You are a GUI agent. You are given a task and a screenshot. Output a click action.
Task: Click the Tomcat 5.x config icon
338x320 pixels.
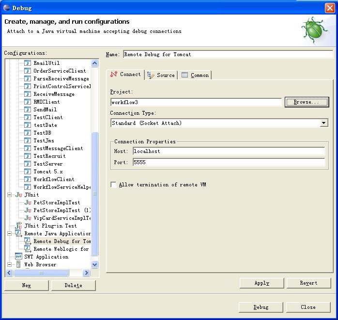tap(28, 171)
